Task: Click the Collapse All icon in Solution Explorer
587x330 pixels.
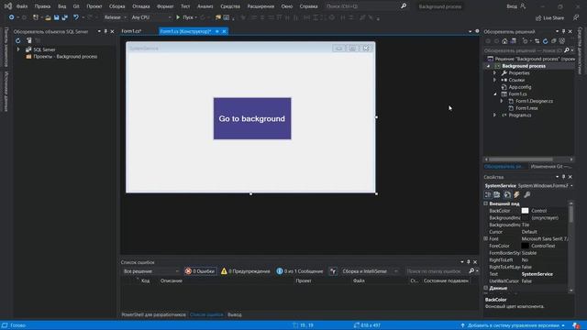Action: 554,41
